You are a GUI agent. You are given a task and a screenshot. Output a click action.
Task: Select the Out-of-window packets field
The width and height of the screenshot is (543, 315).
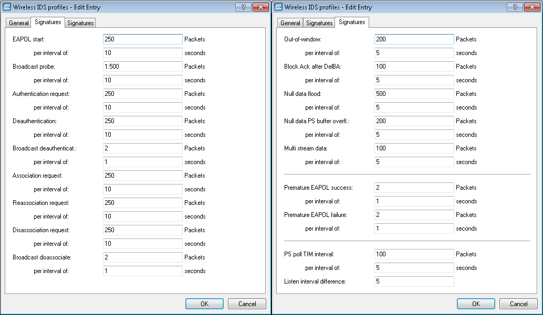414,39
